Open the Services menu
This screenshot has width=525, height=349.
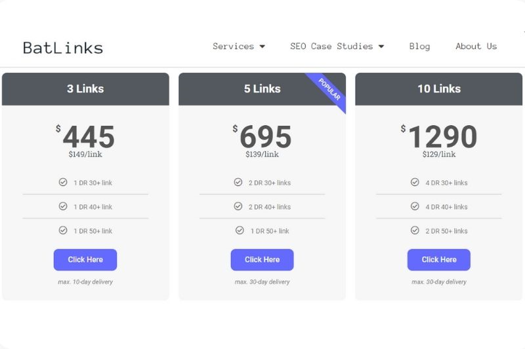pyautogui.click(x=234, y=46)
